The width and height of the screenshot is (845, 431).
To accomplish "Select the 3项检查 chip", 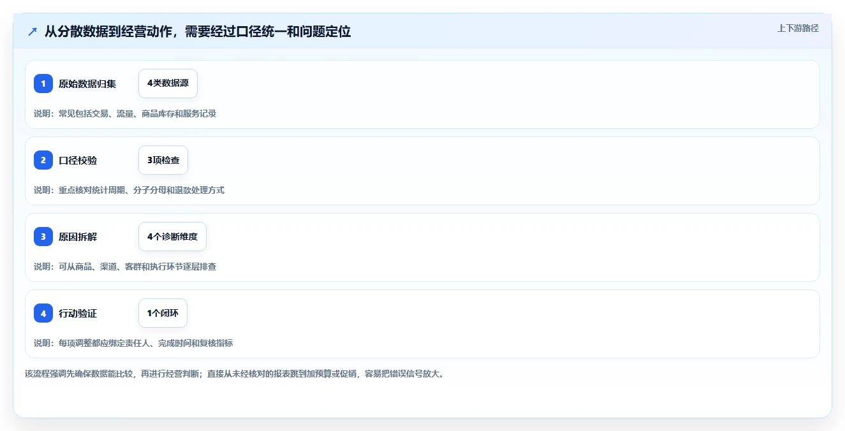I will 163,160.
